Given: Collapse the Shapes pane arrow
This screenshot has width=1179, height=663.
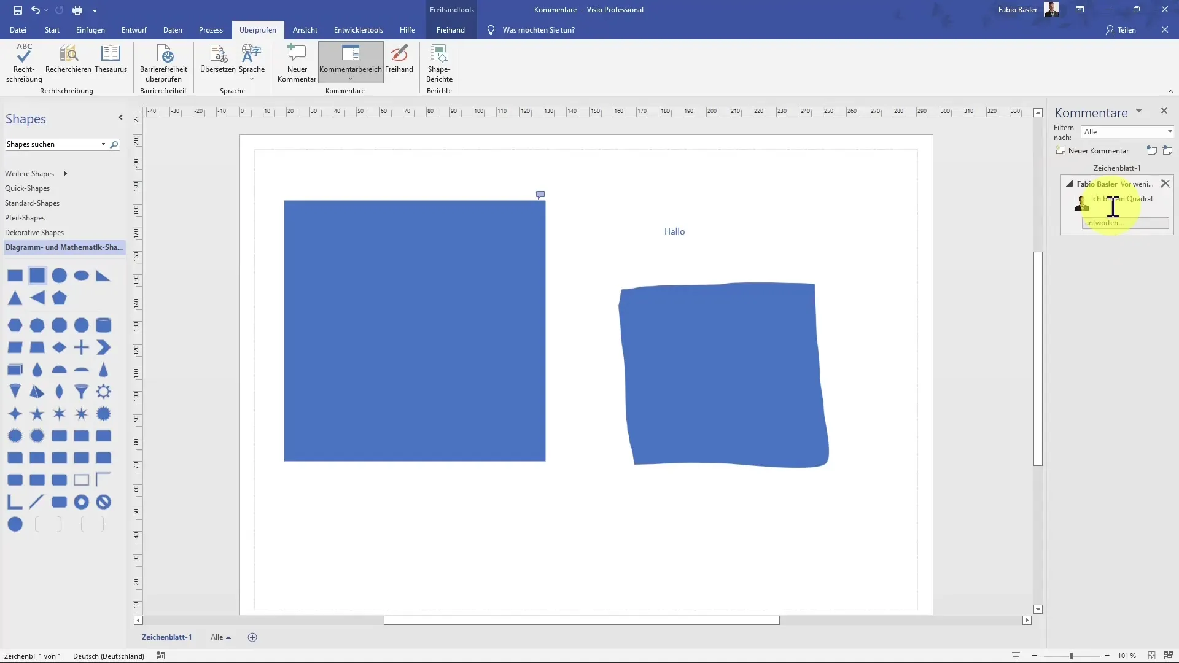Looking at the screenshot, I should click(x=120, y=117).
